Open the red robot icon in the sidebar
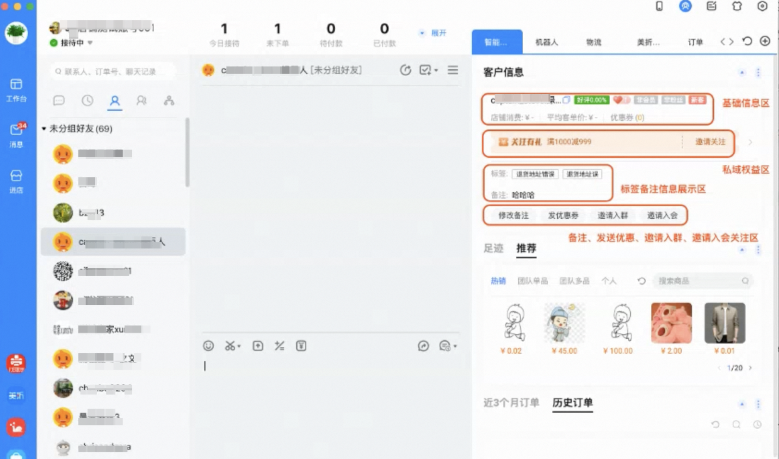This screenshot has width=779, height=459. pos(16,363)
